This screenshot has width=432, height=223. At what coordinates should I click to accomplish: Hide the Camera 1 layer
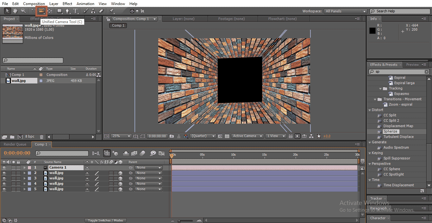click(4, 168)
